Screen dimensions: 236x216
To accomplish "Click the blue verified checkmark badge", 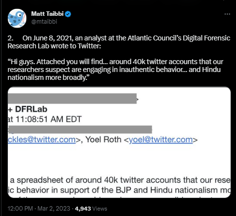I will click(x=68, y=14).
